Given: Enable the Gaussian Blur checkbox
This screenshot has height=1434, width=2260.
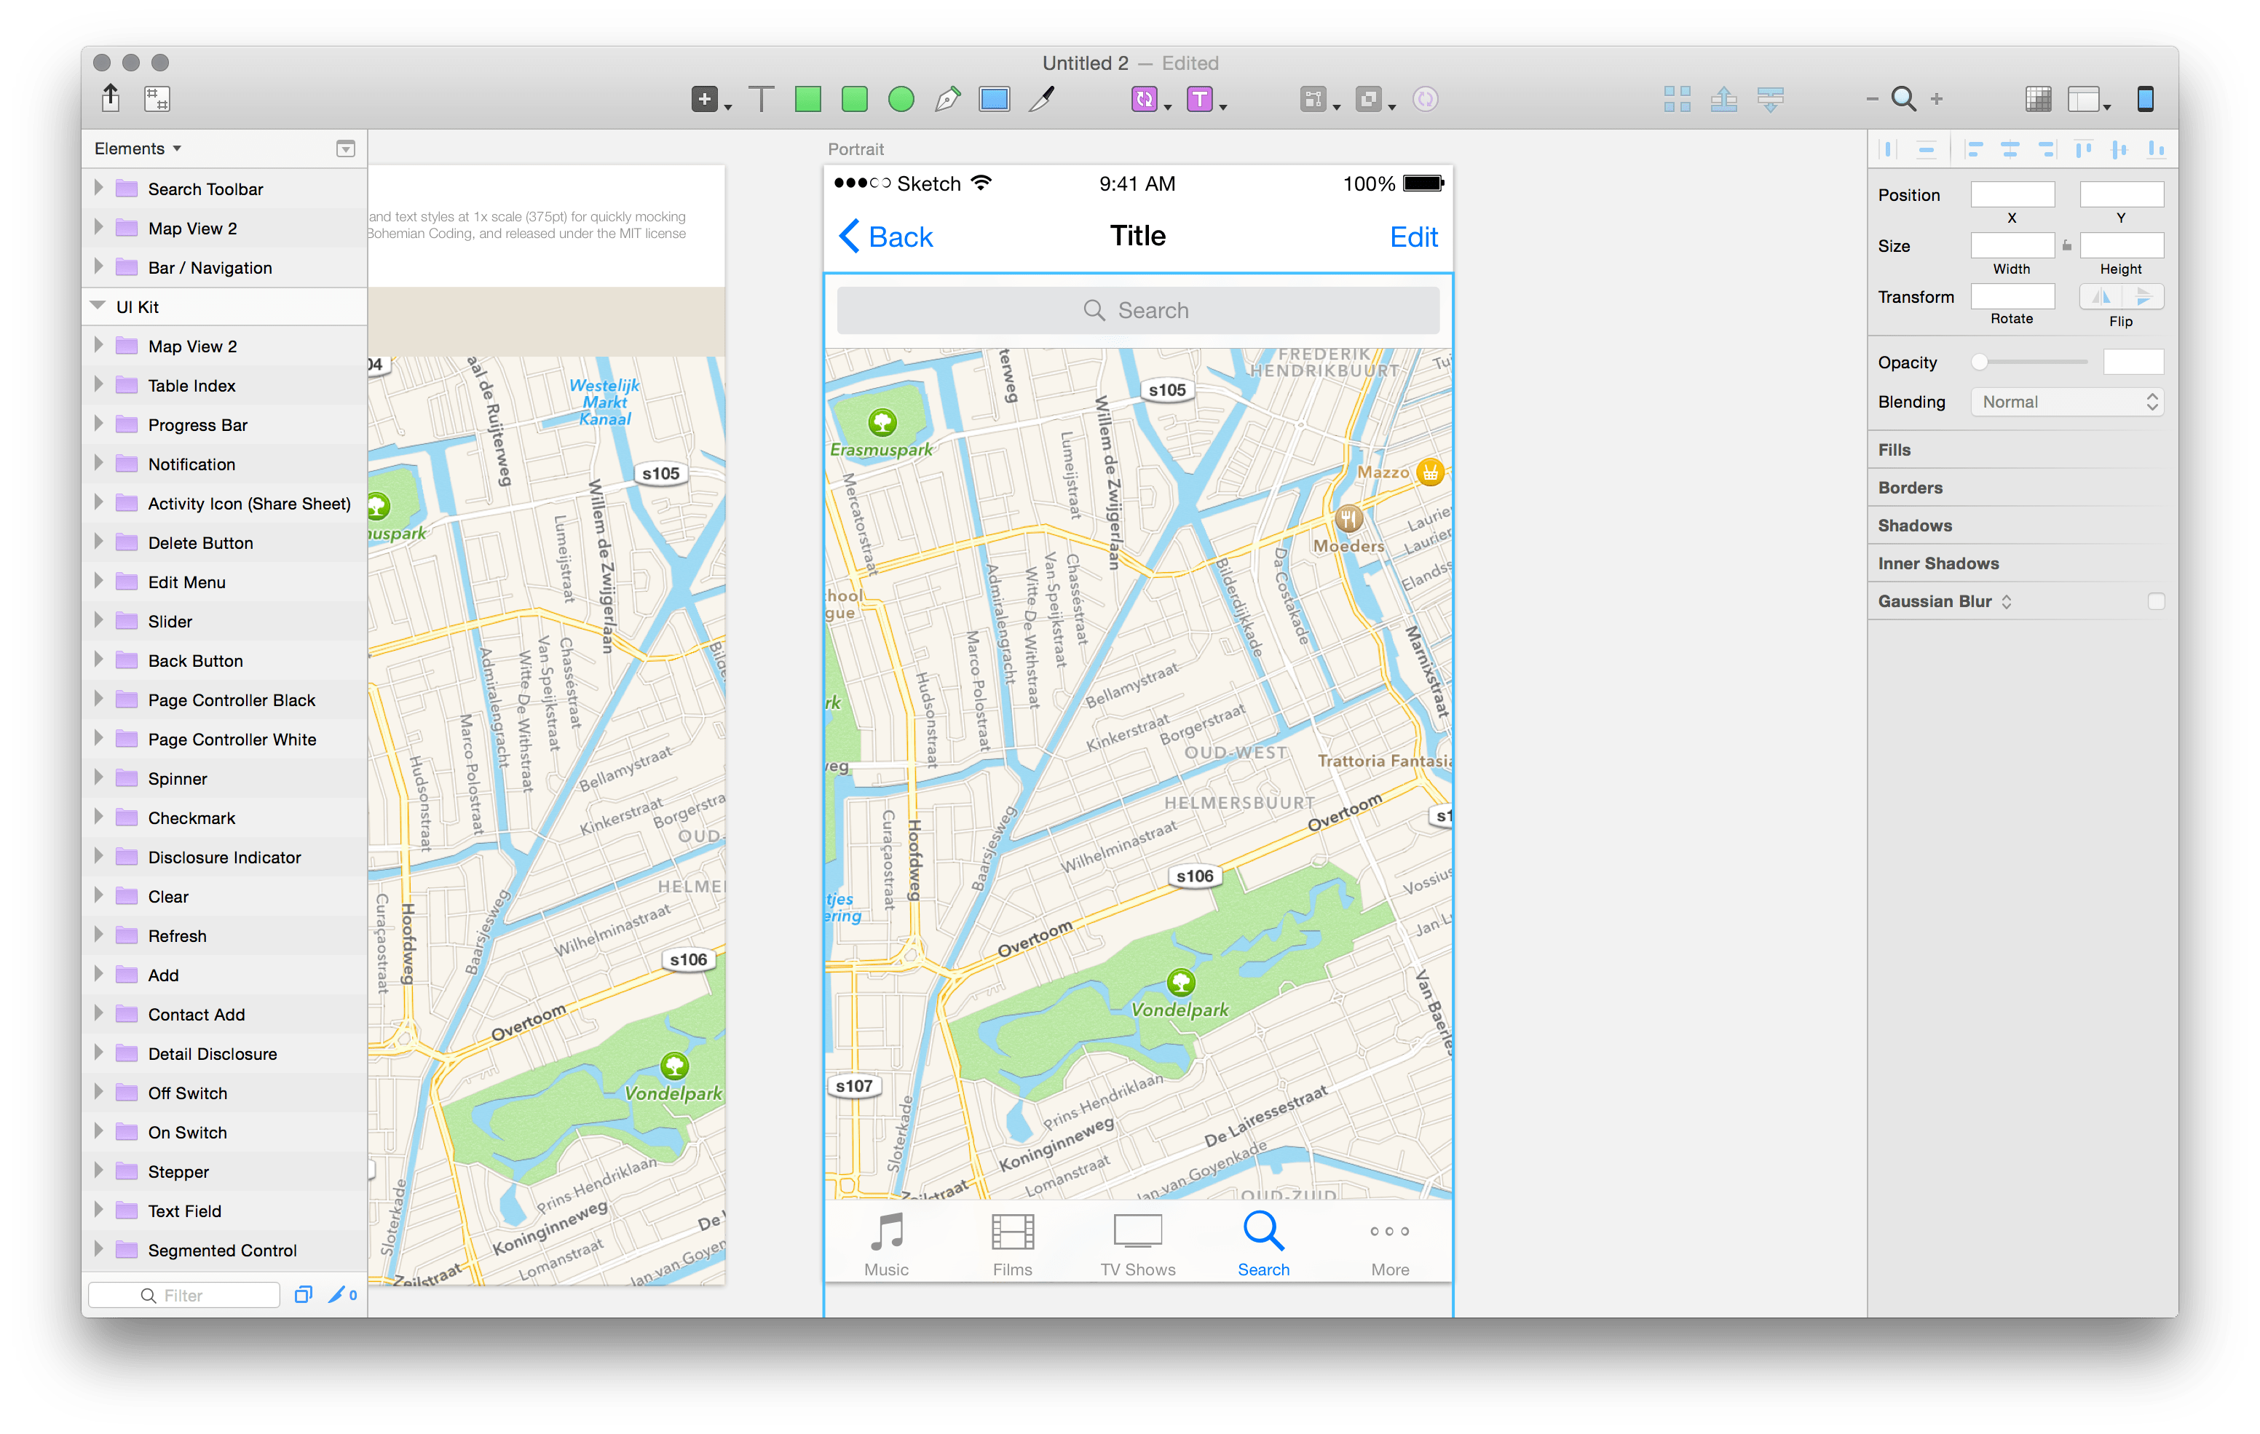Looking at the screenshot, I should [2156, 601].
